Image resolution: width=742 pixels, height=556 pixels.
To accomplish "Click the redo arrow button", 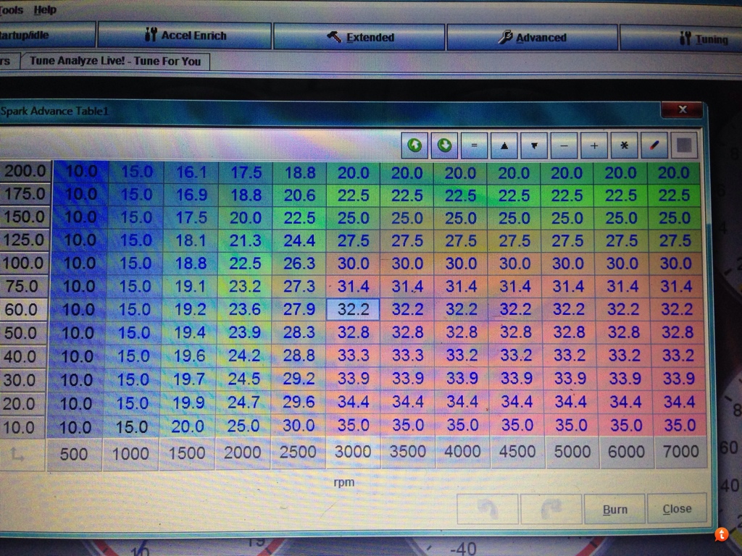I will pyautogui.click(x=551, y=509).
